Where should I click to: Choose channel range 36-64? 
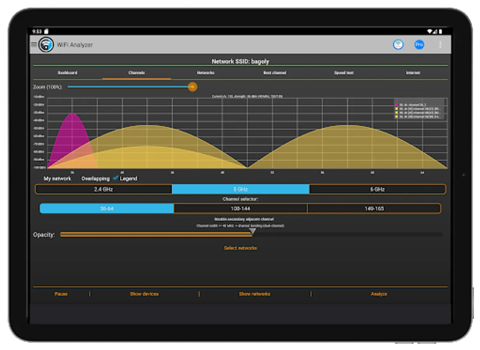pos(106,208)
